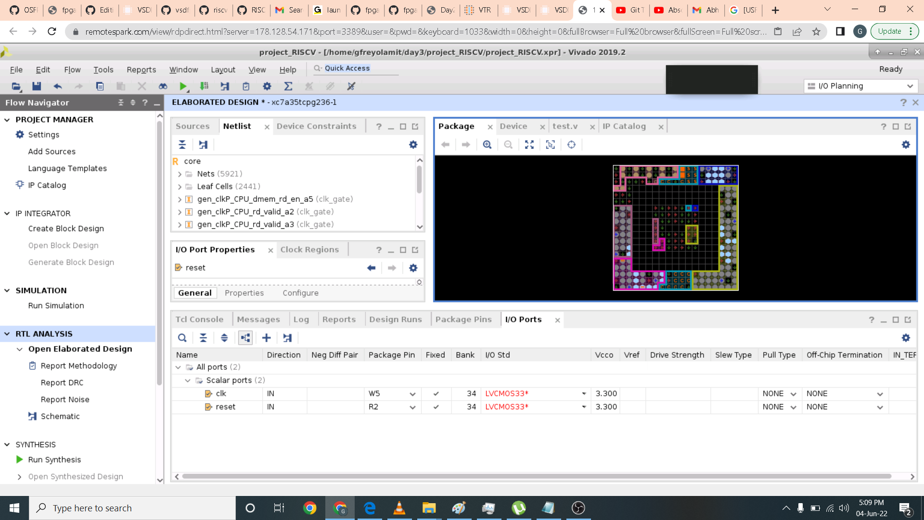Click the plus create port icon
The width and height of the screenshot is (924, 520).
point(266,338)
